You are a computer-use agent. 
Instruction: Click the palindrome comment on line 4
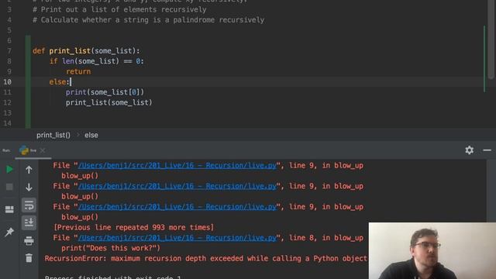(x=148, y=20)
